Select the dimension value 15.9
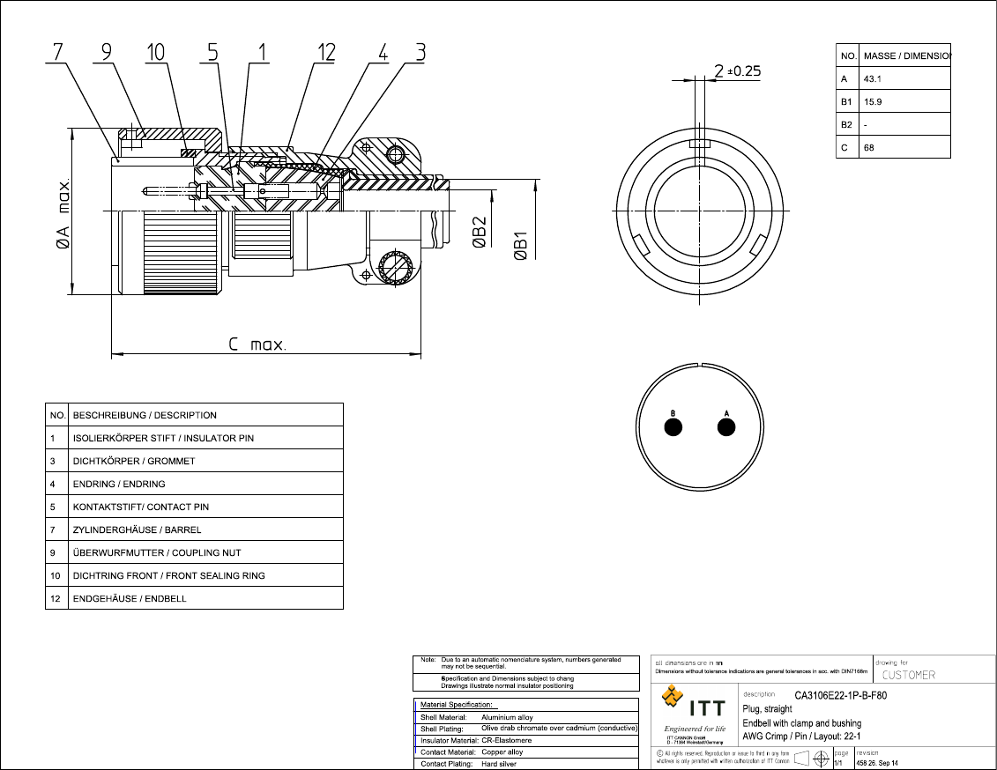The height and width of the screenshot is (770, 997). tap(873, 101)
